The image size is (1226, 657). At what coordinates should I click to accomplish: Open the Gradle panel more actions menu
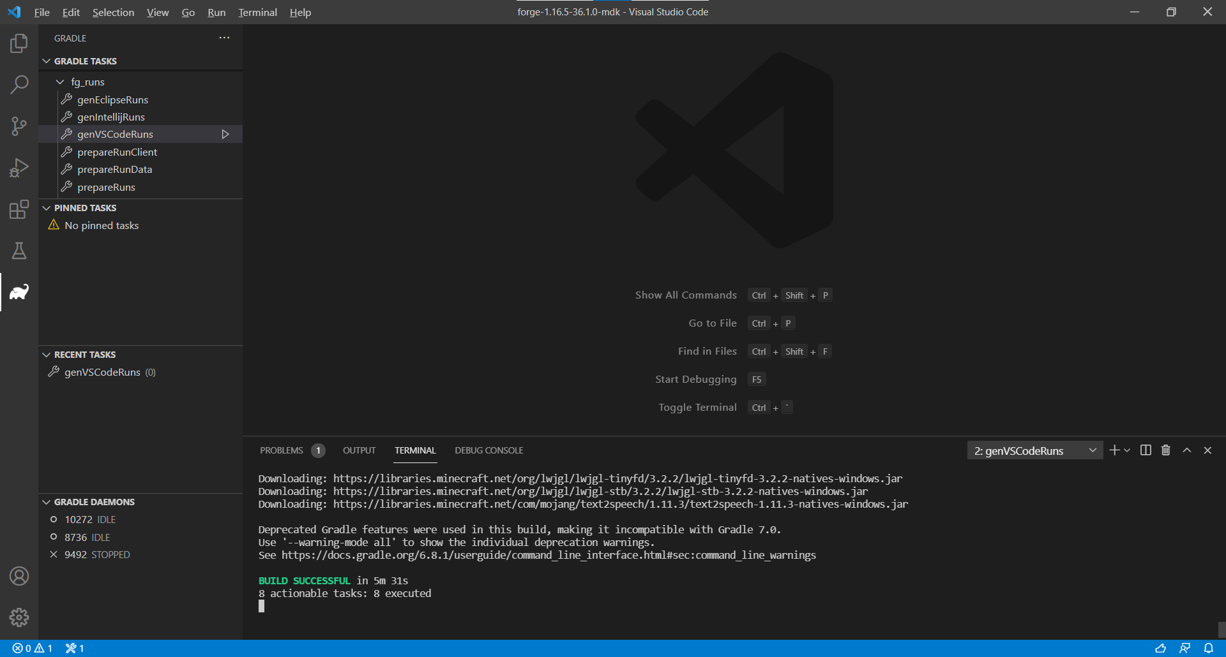click(x=224, y=38)
